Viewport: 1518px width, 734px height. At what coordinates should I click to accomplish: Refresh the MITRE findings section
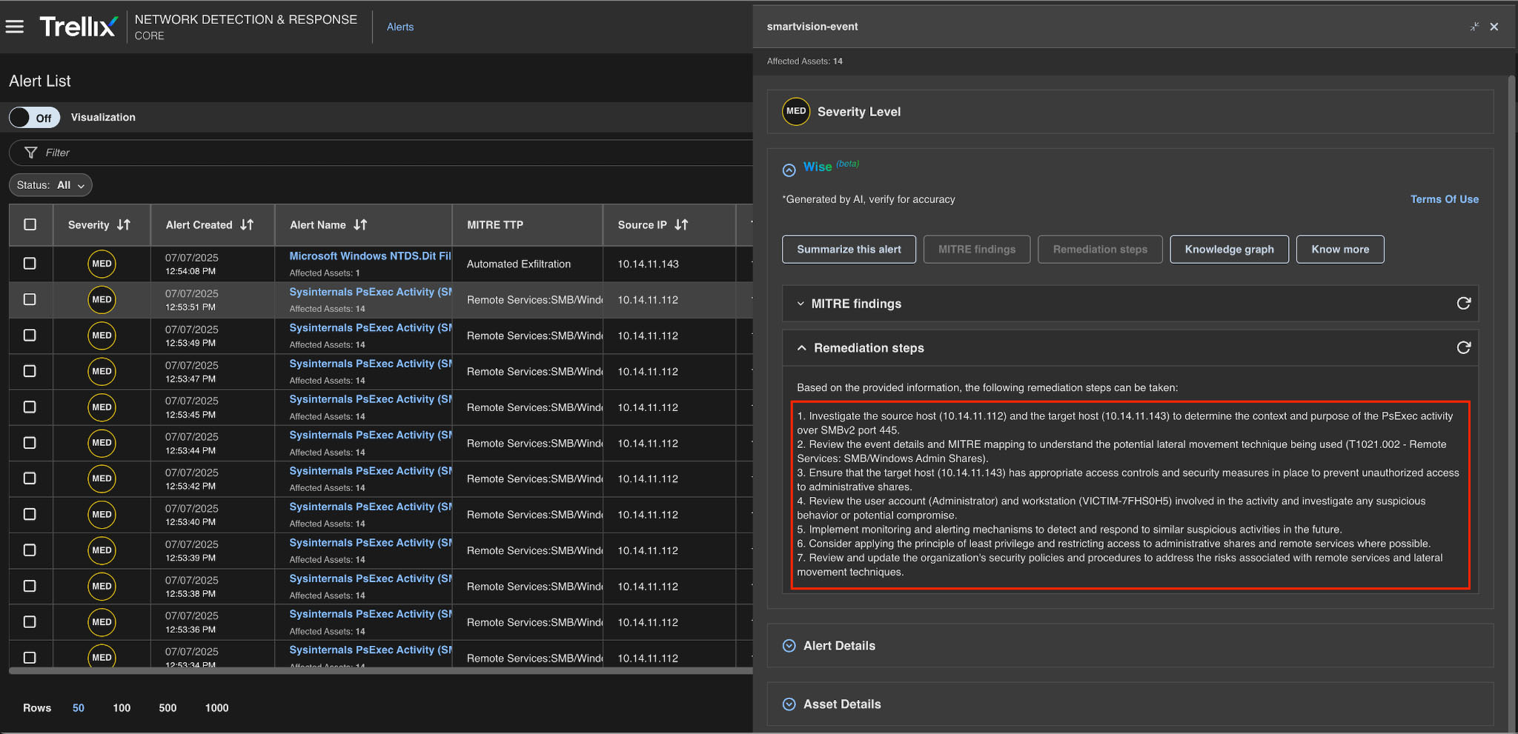point(1463,304)
